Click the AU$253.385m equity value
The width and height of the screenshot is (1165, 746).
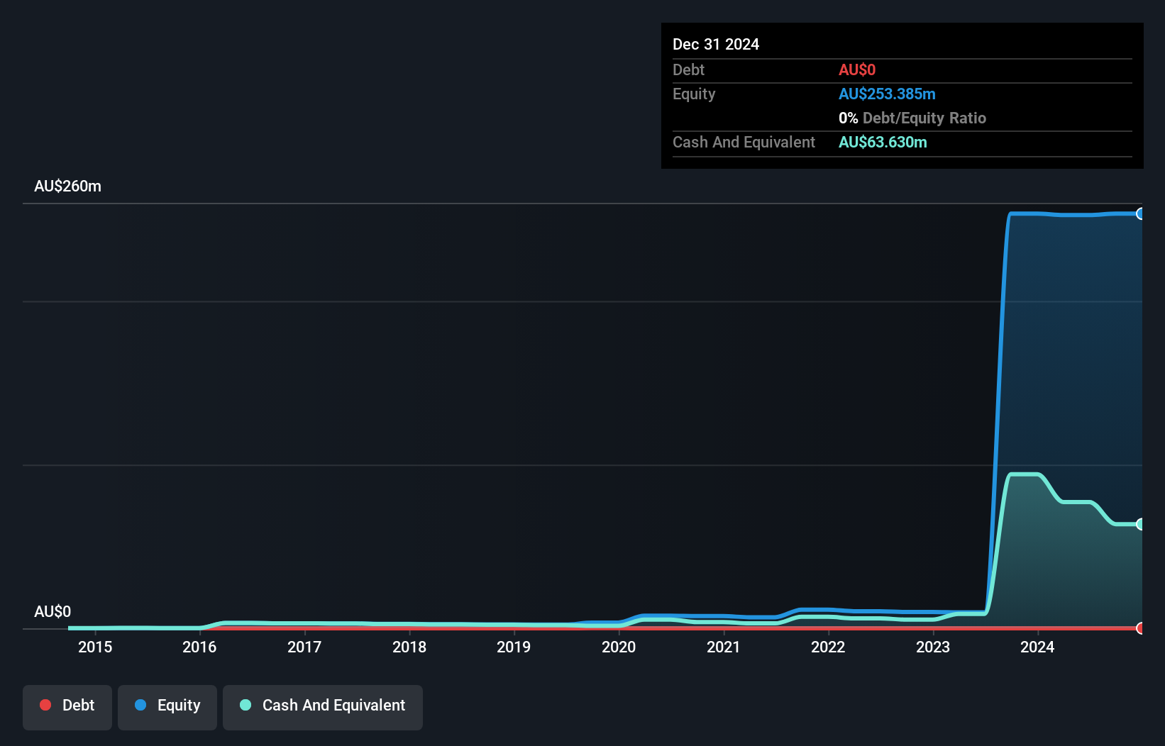click(887, 94)
